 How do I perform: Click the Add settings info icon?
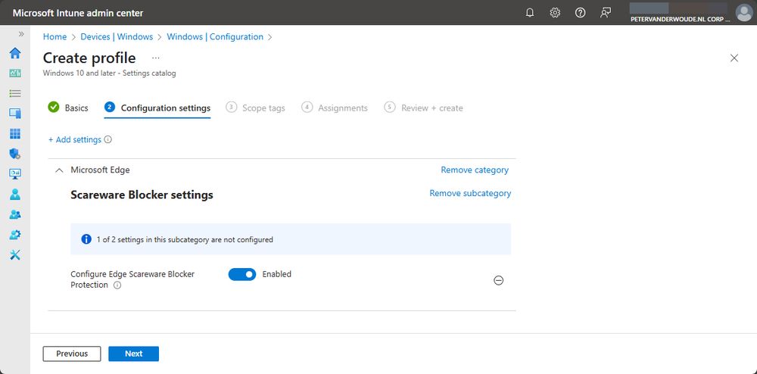coord(108,139)
